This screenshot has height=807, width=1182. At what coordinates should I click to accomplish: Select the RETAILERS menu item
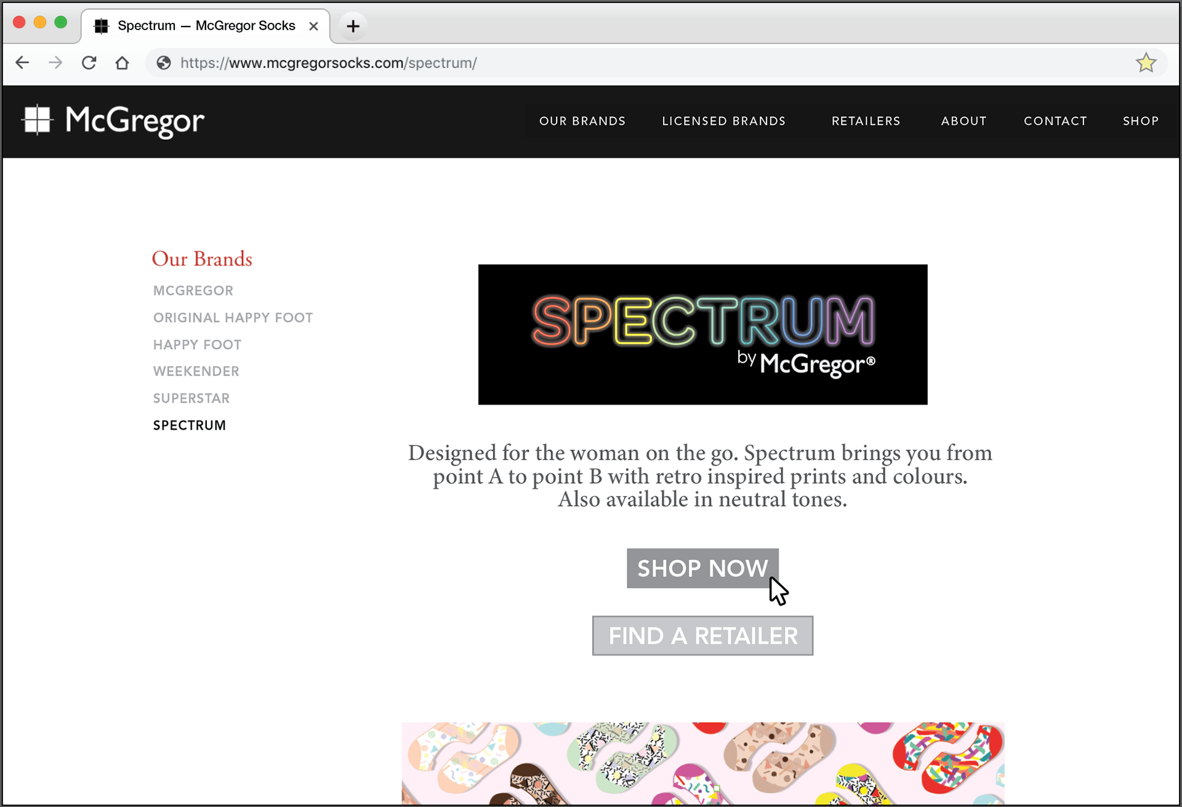click(x=866, y=121)
